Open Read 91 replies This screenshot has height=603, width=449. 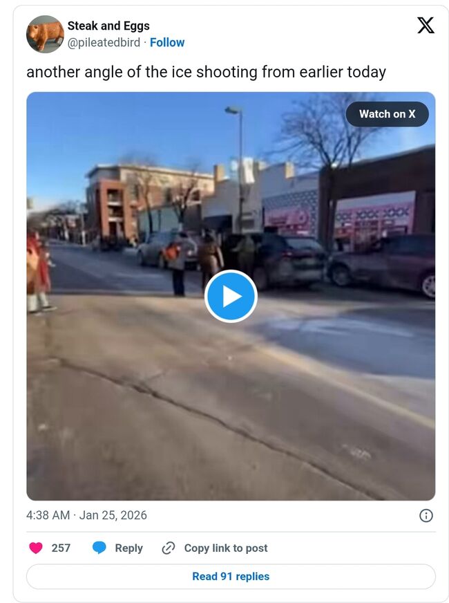(231, 577)
